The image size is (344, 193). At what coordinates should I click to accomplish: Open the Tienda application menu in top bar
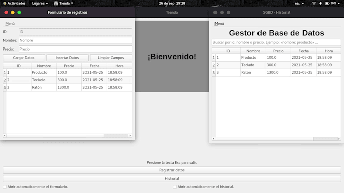tap(64, 3)
